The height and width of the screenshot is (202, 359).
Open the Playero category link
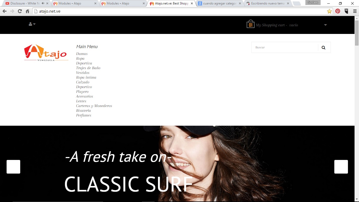point(82,92)
